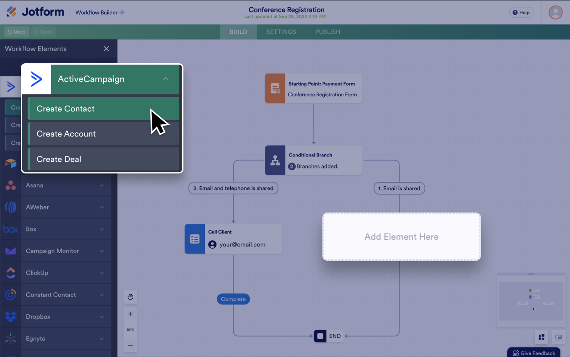This screenshot has width=570, height=357.
Task: Select the Call Client task node
Action: coord(233,239)
